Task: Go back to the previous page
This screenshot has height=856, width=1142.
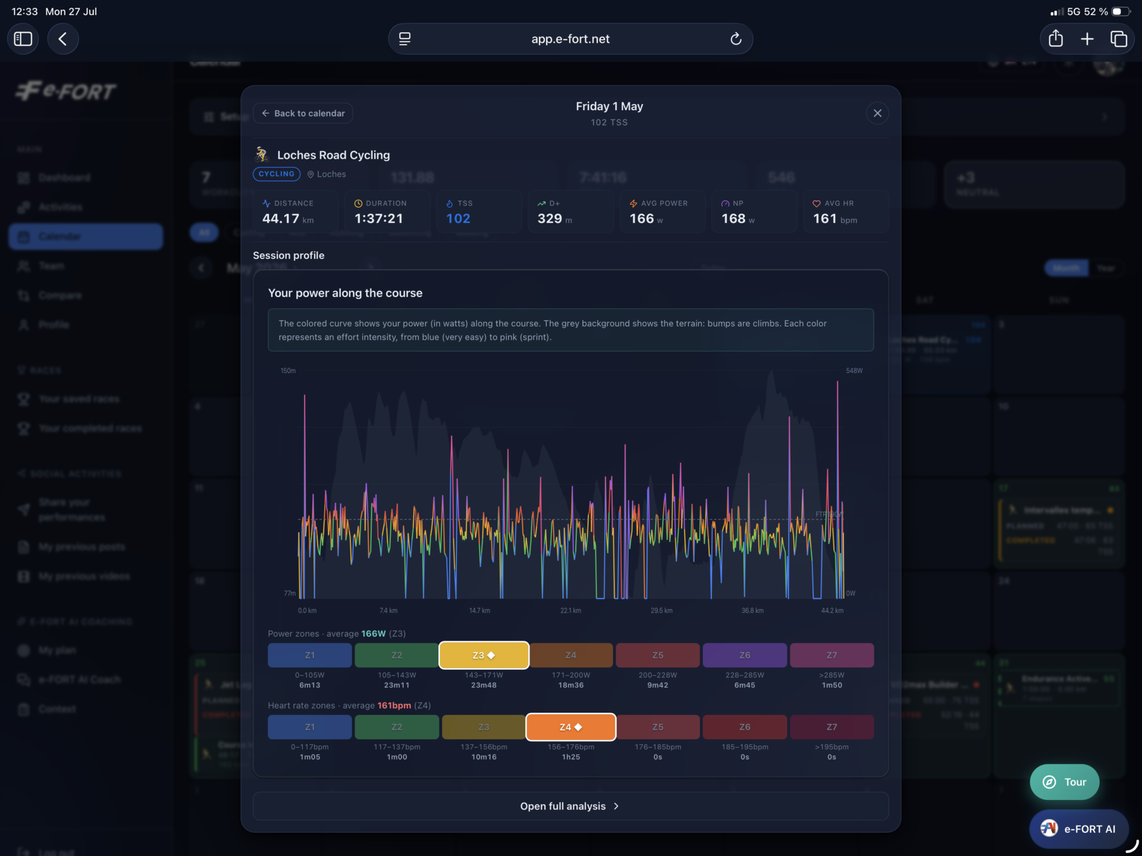Action: [62, 39]
